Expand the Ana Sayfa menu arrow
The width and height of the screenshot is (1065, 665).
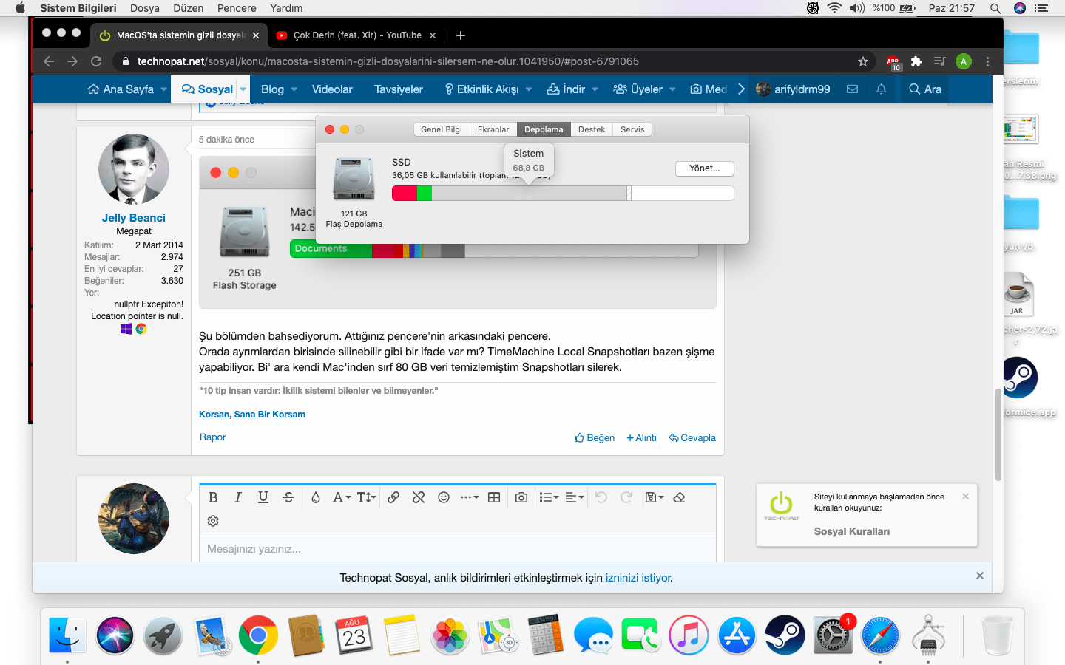(x=163, y=89)
